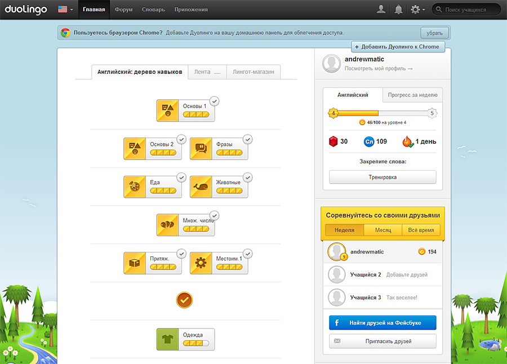Click the Chrome logo in the banner
The width and height of the screenshot is (507, 364).
(65, 33)
